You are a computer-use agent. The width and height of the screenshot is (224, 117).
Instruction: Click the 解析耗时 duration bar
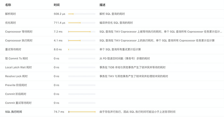tap(82, 14)
